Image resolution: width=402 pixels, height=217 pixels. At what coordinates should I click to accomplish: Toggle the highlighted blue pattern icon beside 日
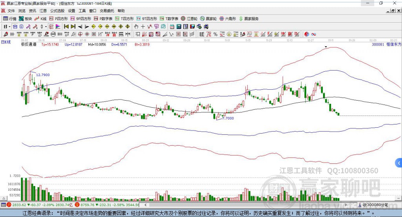15,27
